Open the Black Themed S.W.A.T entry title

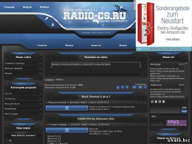point(96,97)
